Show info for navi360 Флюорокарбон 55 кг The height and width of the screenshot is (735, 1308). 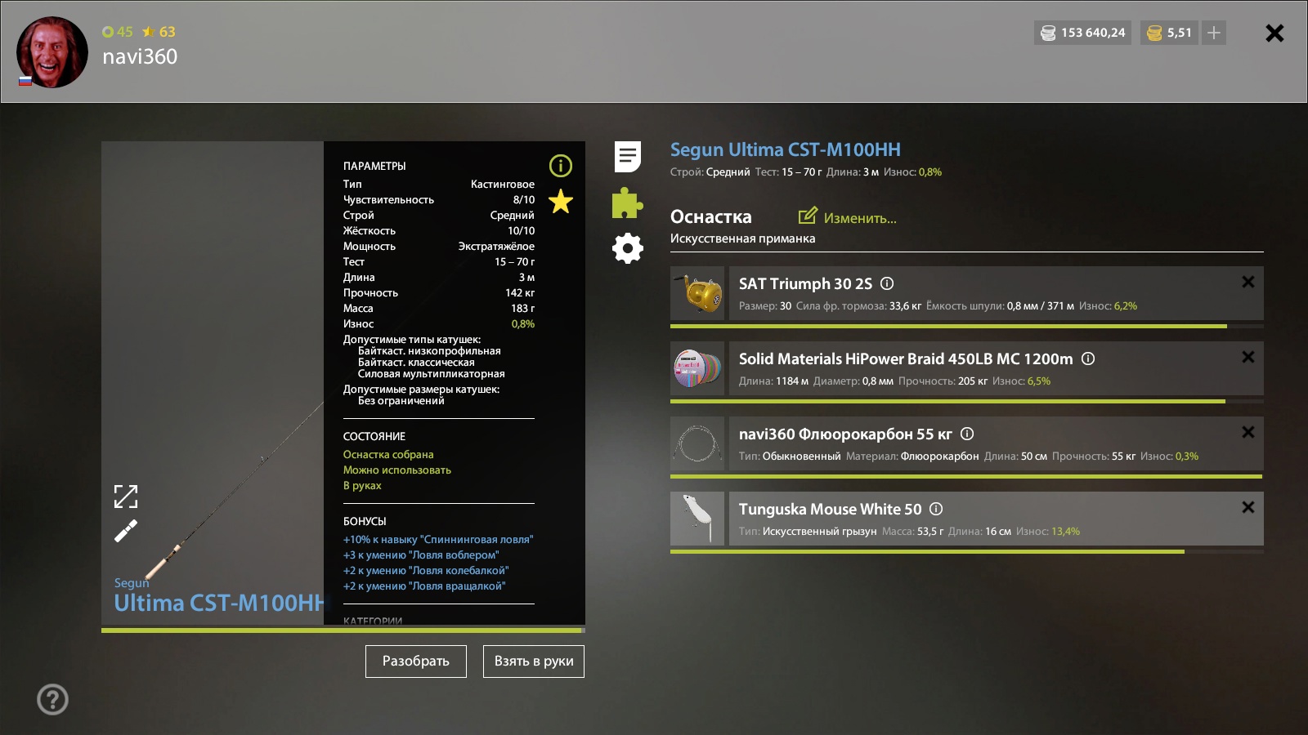967,434
